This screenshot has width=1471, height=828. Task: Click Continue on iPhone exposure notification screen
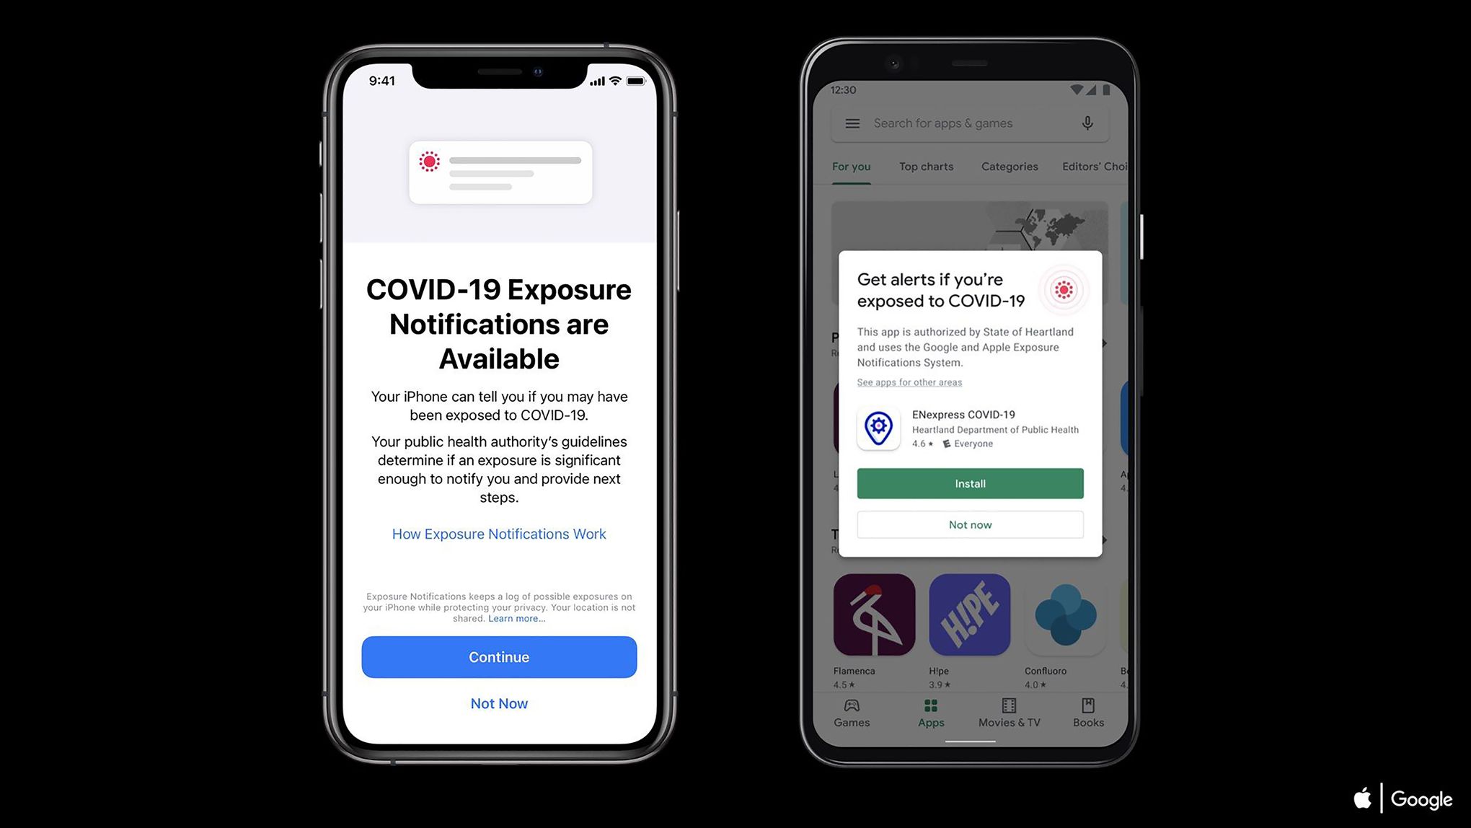click(x=499, y=657)
